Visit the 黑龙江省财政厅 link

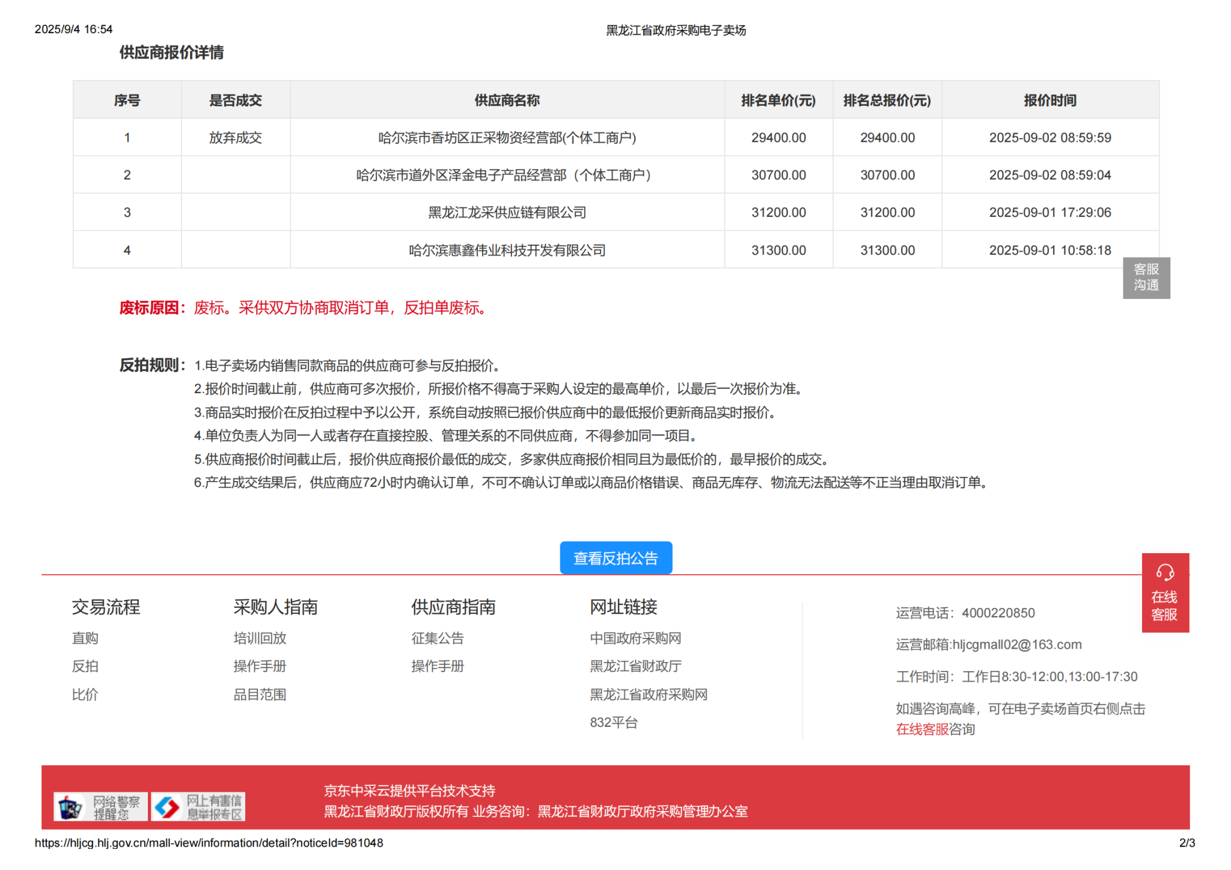[635, 666]
